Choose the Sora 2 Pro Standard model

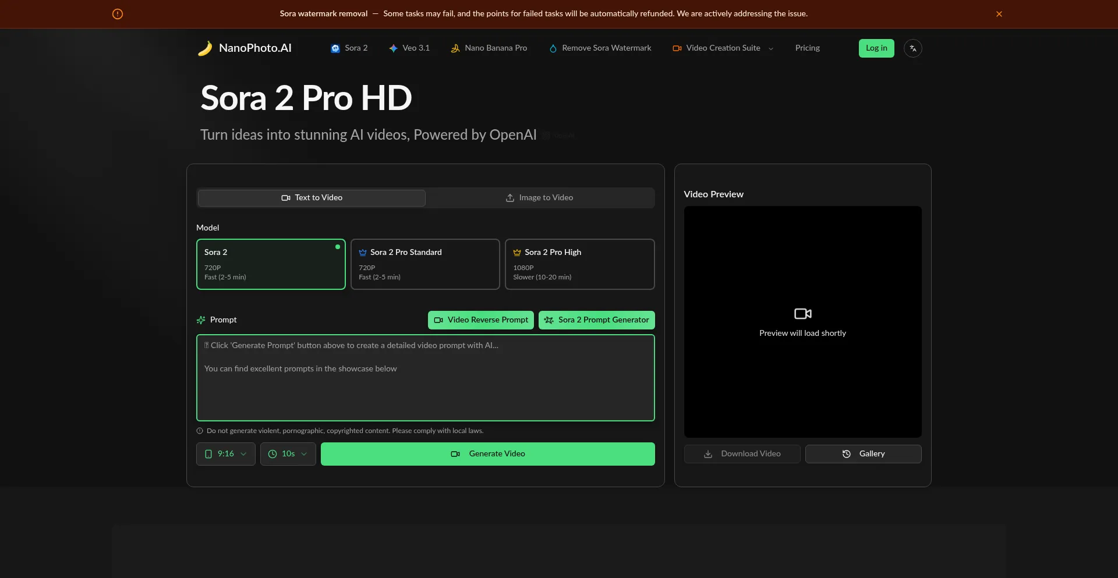pos(425,264)
